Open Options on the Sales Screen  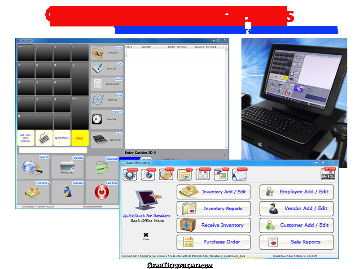click(68, 167)
